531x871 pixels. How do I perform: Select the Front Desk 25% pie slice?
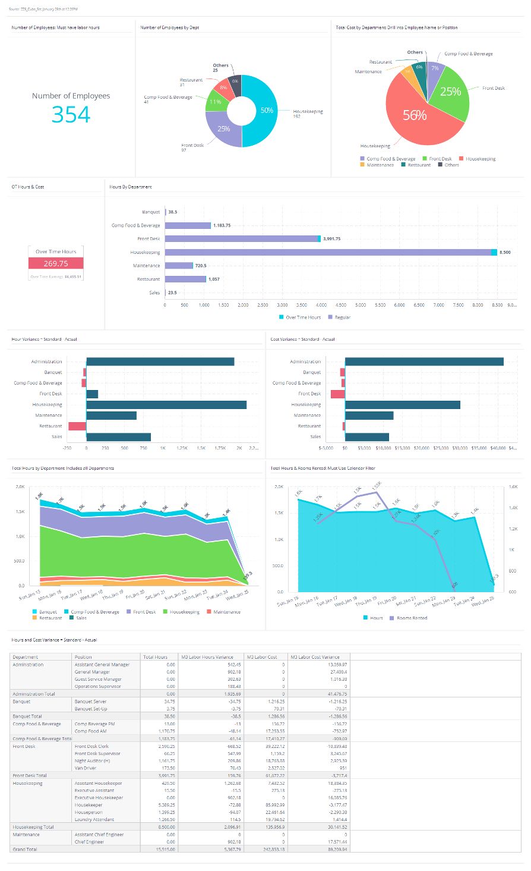click(x=451, y=92)
